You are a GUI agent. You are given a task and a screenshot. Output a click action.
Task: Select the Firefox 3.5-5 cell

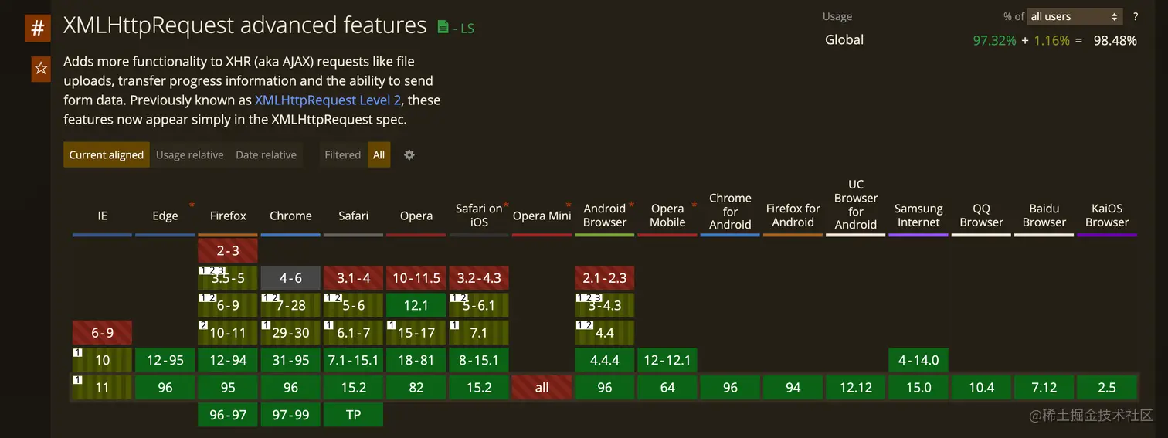228,278
